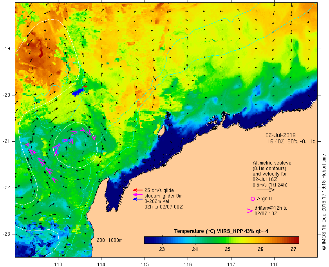Click the Argo 0 label

pyautogui.click(x=264, y=199)
